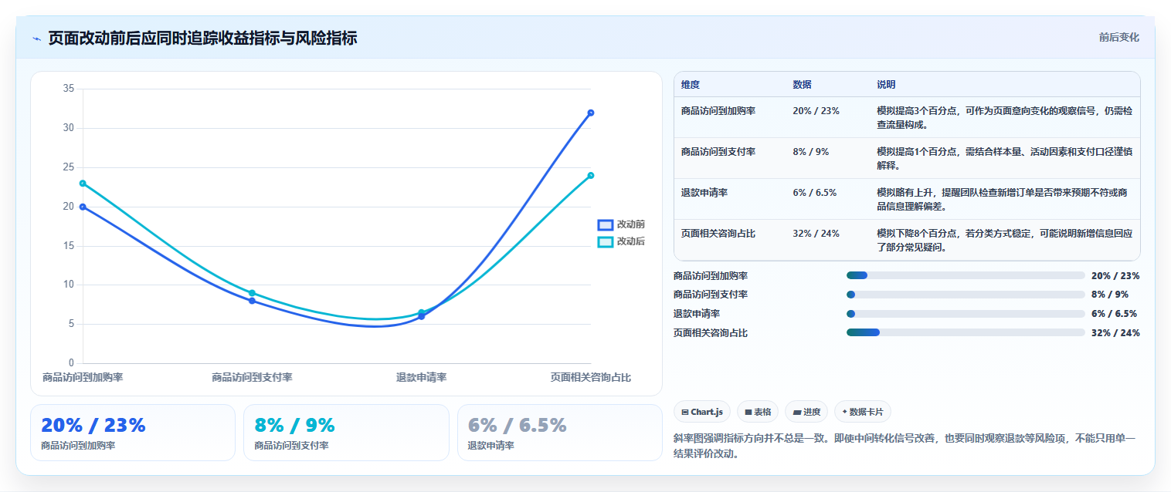Image resolution: width=1171 pixels, height=492 pixels.
Task: Click x-axis label 退款申请率
Action: click(x=422, y=377)
